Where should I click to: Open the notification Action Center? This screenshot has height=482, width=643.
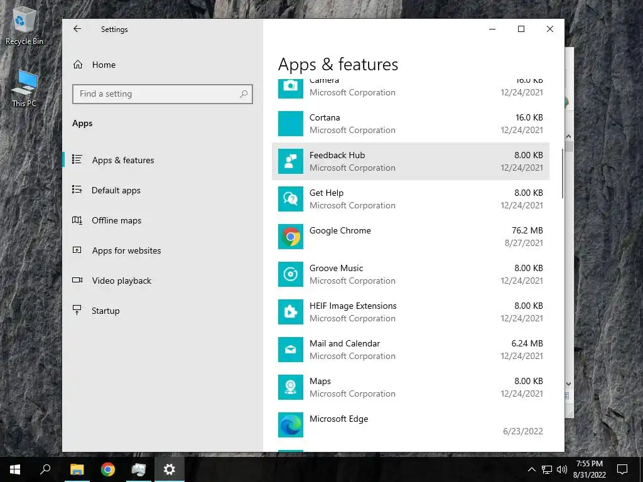pyautogui.click(x=622, y=469)
